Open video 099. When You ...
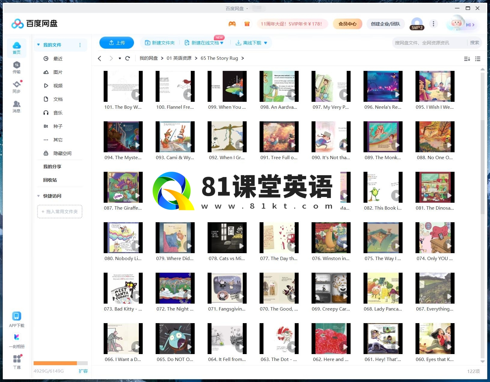Image resolution: width=490 pixels, height=382 pixels. pyautogui.click(x=227, y=86)
